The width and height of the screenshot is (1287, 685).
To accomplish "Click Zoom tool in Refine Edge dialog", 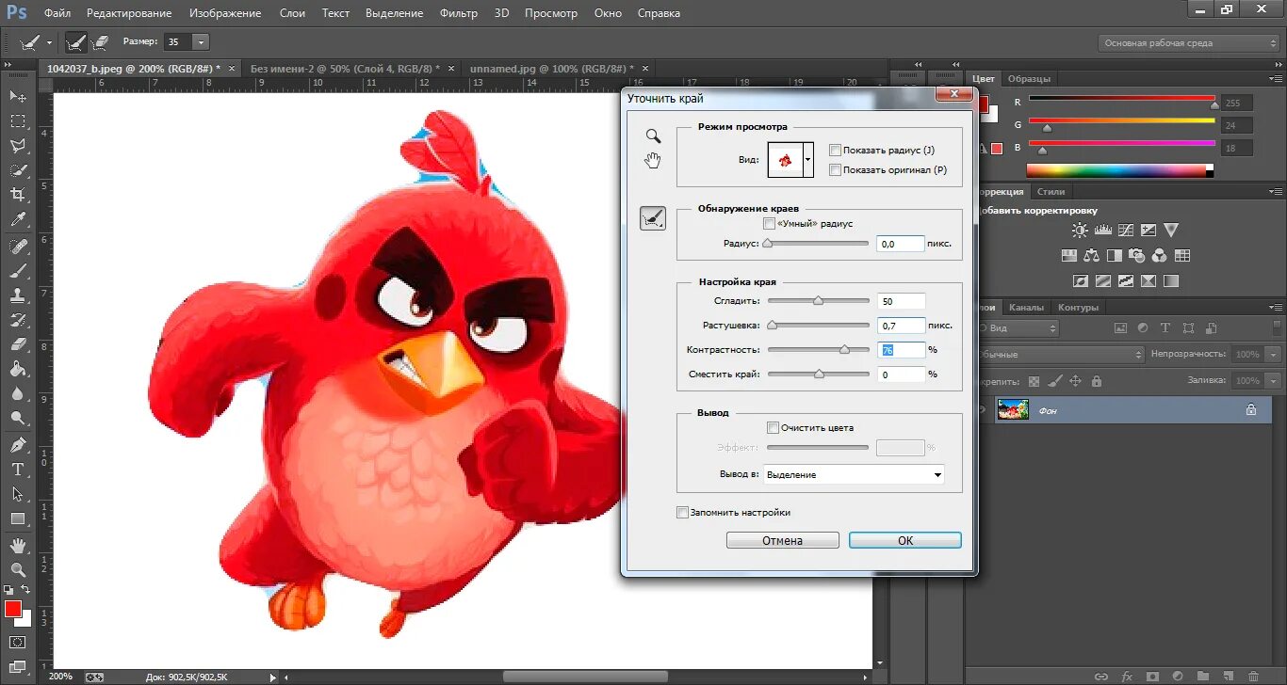I will [653, 135].
